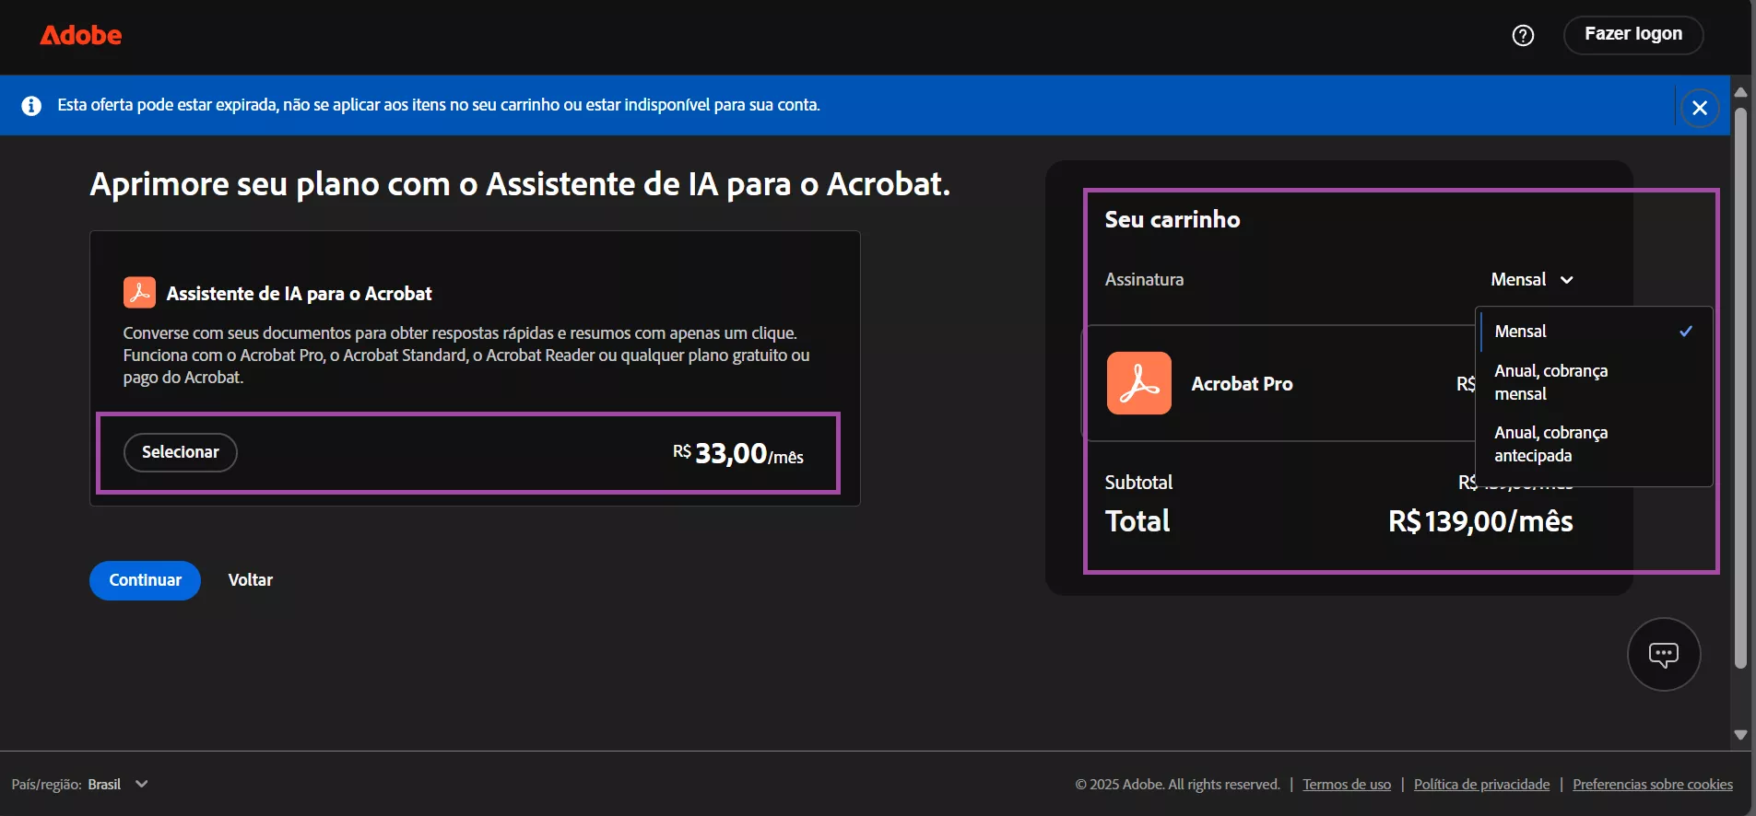Open the help question mark icon
Image resolution: width=1756 pixels, height=816 pixels.
[1523, 35]
